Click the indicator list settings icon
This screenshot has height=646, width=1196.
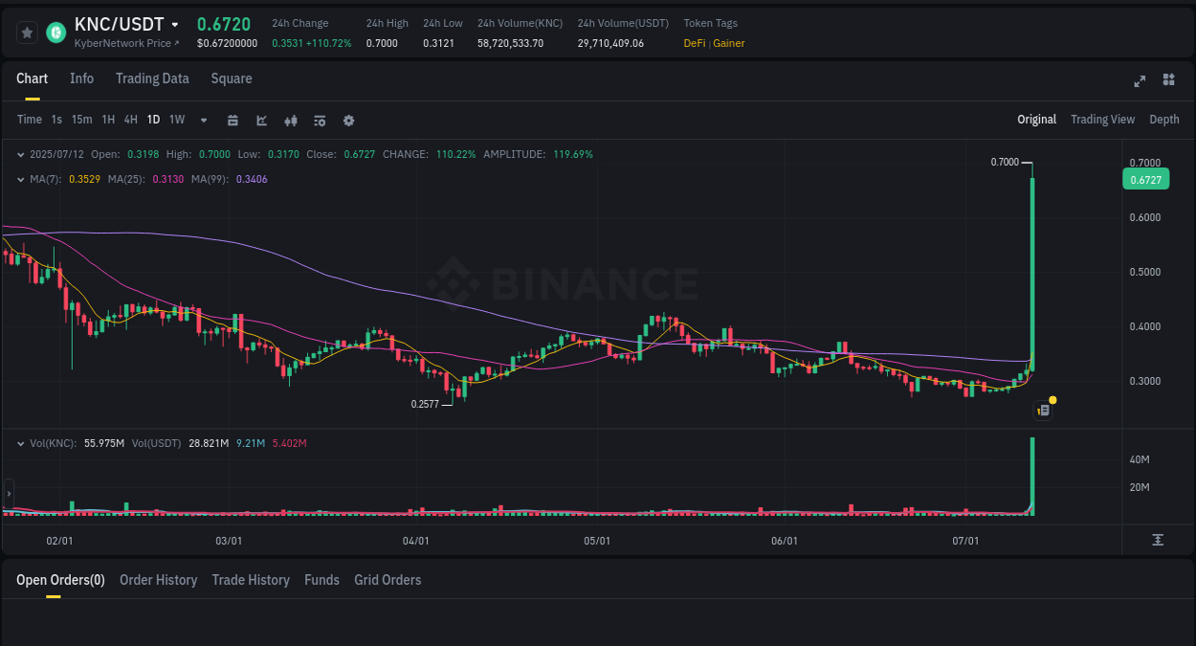[x=320, y=120]
